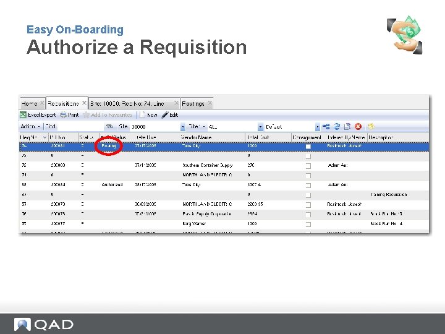The image size is (445, 334).
Task: Toggle Consignment for the 2200.05 NORTHLAND row
Action: coord(308,205)
